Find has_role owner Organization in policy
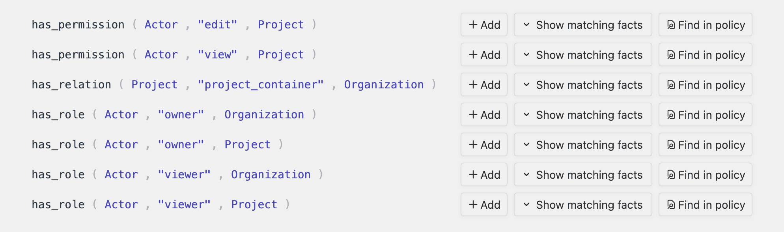This screenshot has height=232, width=784. 706,115
